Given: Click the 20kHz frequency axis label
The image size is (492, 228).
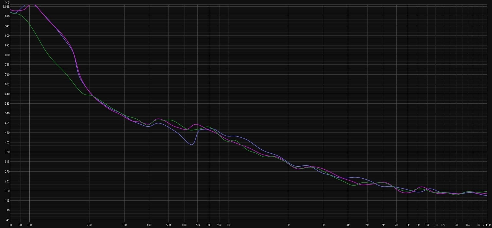Looking at the screenshot, I should coord(487,225).
